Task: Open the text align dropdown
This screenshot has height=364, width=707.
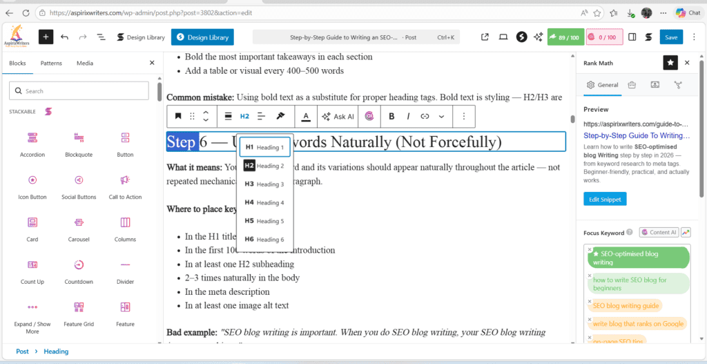Action: click(261, 116)
